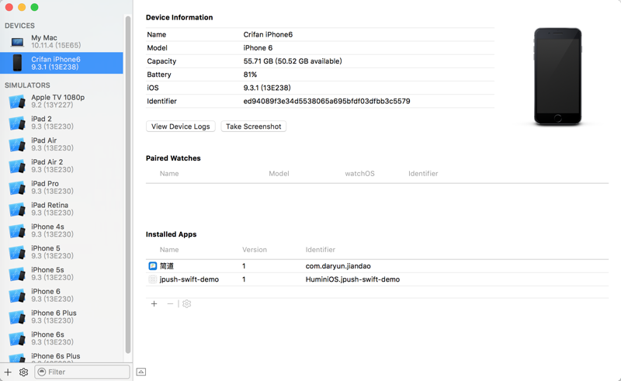Select the iPad Retina simulator icon
This screenshot has width=621, height=381.
(x=17, y=209)
